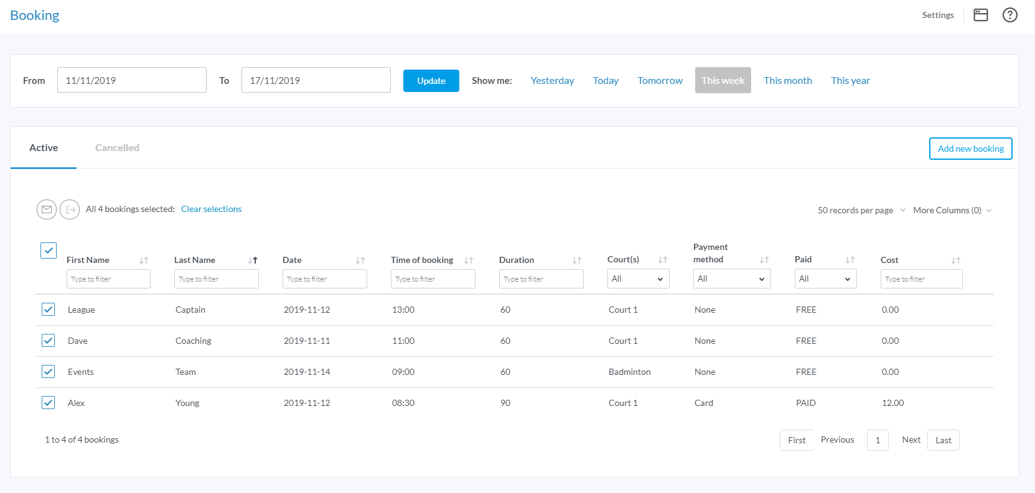Screen dimensions: 1035x493
Task: Click the window panel icon beside Settings
Action: [x=980, y=15]
